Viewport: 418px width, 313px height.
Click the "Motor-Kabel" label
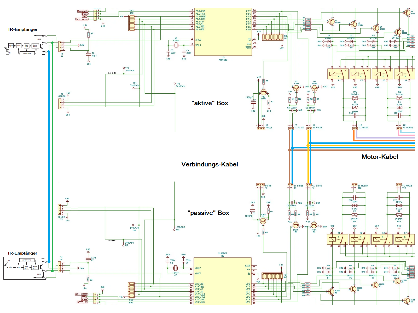pyautogui.click(x=380, y=157)
